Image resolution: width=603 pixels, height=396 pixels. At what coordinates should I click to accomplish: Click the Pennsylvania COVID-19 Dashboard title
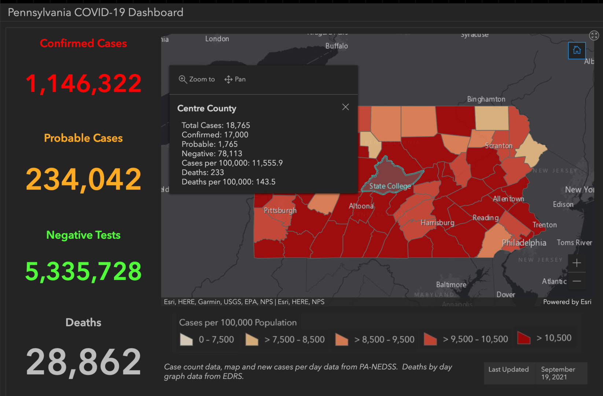(x=95, y=12)
